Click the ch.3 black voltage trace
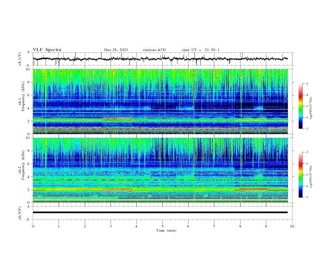The height and width of the screenshot is (254, 329). click(160, 212)
